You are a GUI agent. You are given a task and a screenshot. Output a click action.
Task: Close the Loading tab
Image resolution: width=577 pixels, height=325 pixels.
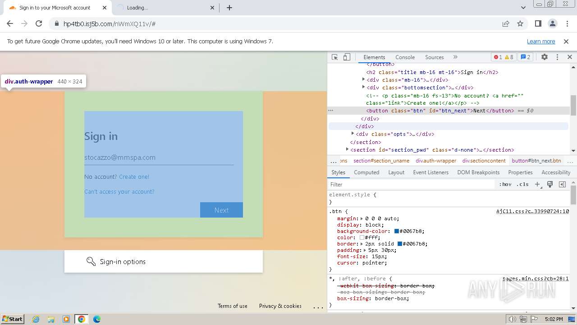[x=213, y=8]
